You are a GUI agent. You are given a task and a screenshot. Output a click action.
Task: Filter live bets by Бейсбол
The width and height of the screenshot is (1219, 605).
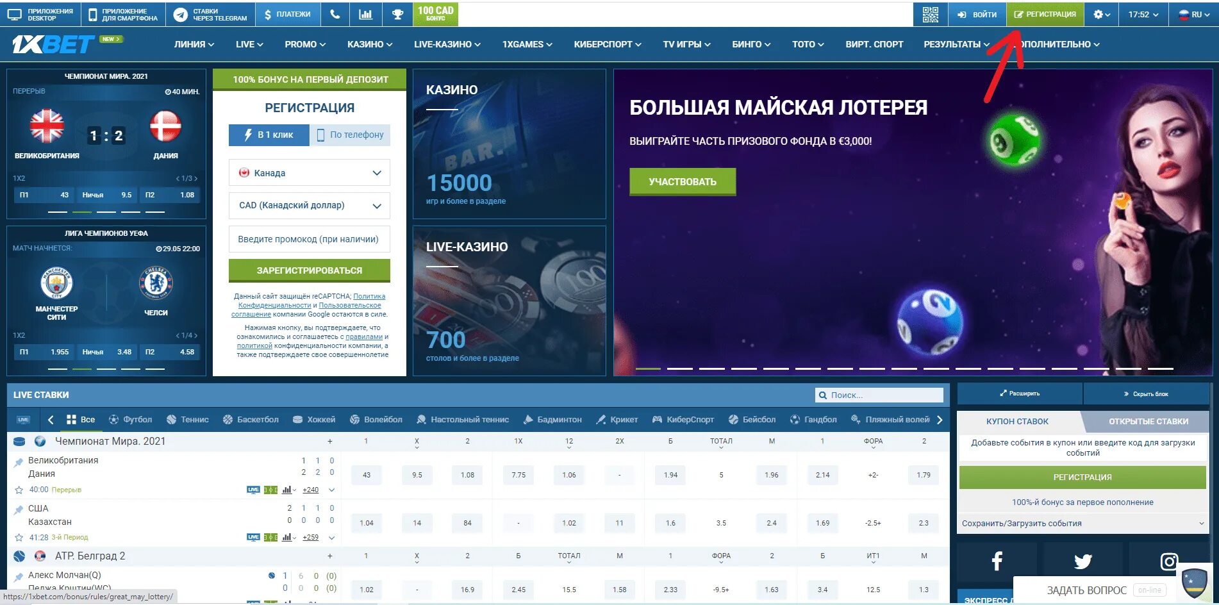click(752, 420)
